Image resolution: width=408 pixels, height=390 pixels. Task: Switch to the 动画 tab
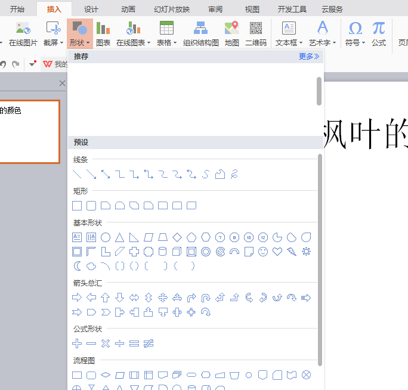click(x=128, y=10)
